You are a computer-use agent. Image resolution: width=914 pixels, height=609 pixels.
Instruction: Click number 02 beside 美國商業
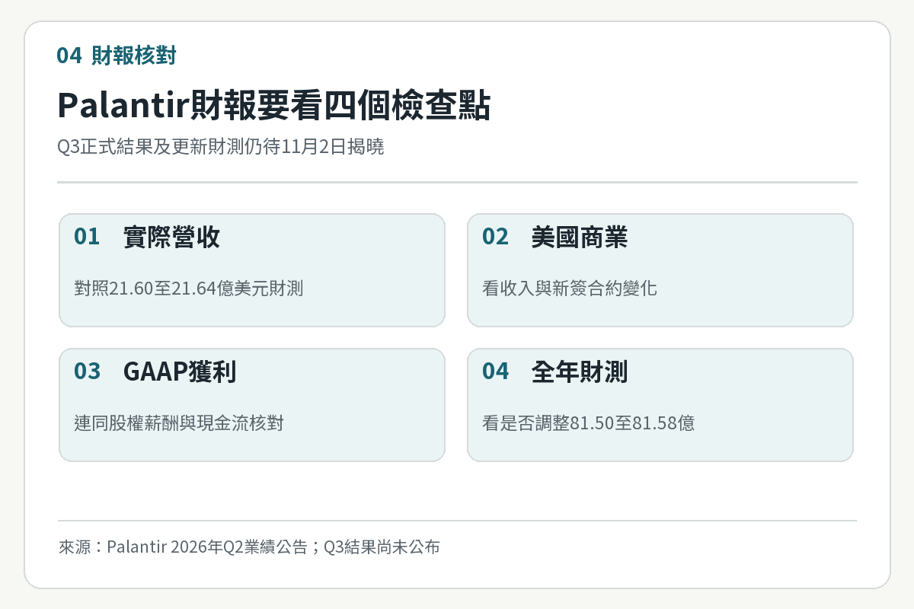click(495, 238)
